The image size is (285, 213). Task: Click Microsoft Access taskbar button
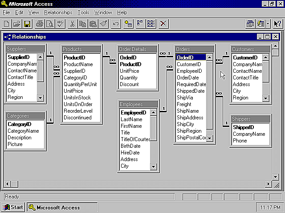tap(62, 207)
